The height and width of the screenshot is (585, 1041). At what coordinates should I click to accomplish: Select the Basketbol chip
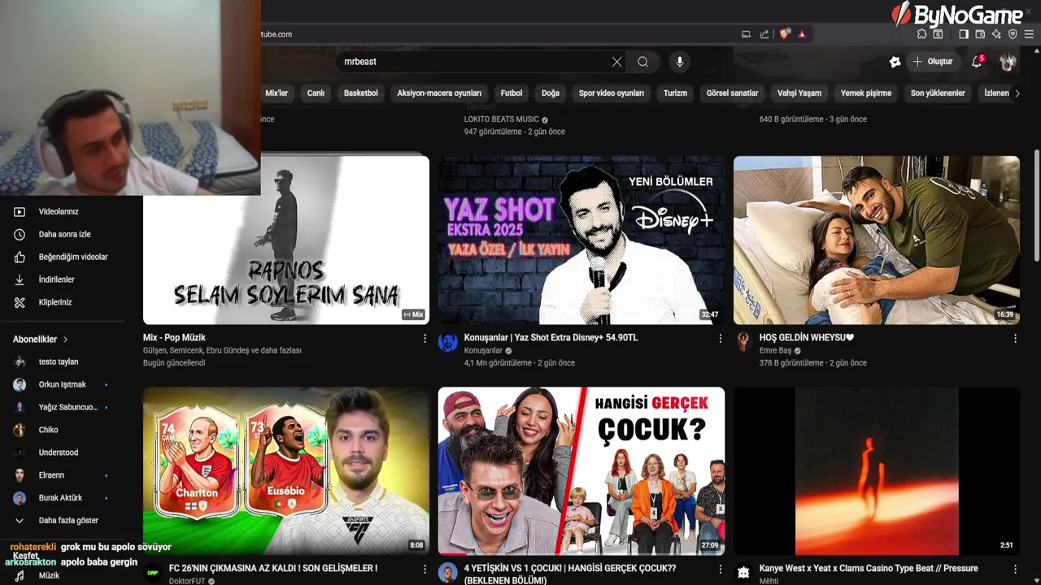361,93
